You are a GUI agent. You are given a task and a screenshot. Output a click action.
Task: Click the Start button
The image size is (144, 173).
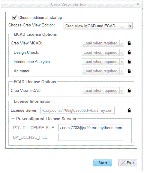click(103, 163)
